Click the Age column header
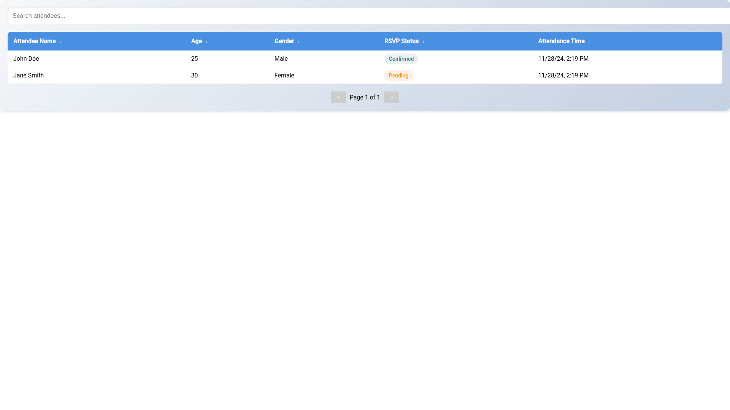Image resolution: width=730 pixels, height=410 pixels. (x=196, y=41)
